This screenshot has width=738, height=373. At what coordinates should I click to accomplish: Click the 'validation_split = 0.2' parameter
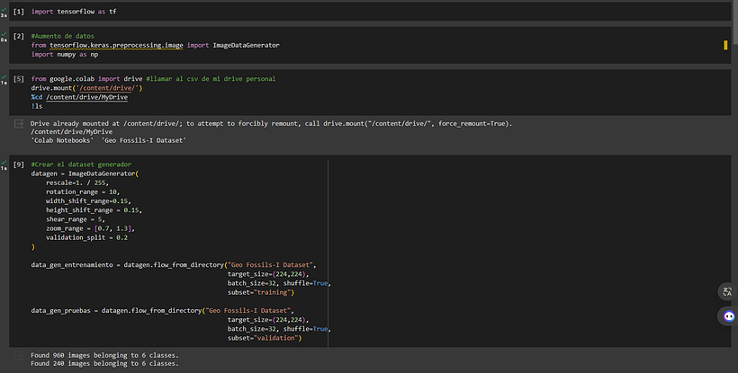pyautogui.click(x=86, y=237)
